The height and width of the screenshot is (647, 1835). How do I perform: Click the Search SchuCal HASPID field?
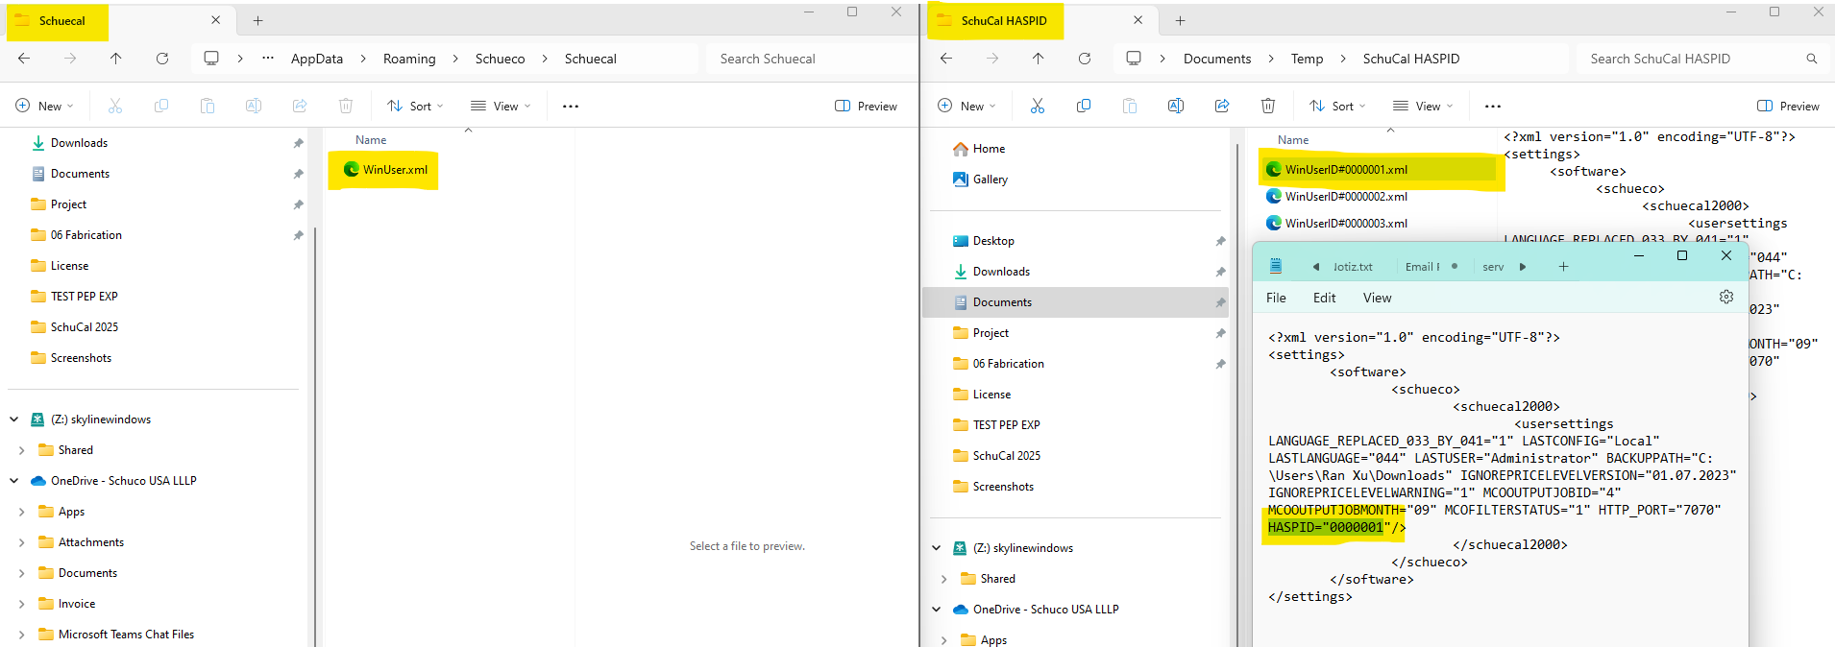pos(1691,59)
